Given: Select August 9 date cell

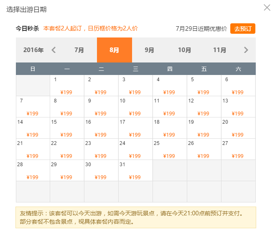Looking at the screenshot, I should pyautogui.click(x=101, y=107).
